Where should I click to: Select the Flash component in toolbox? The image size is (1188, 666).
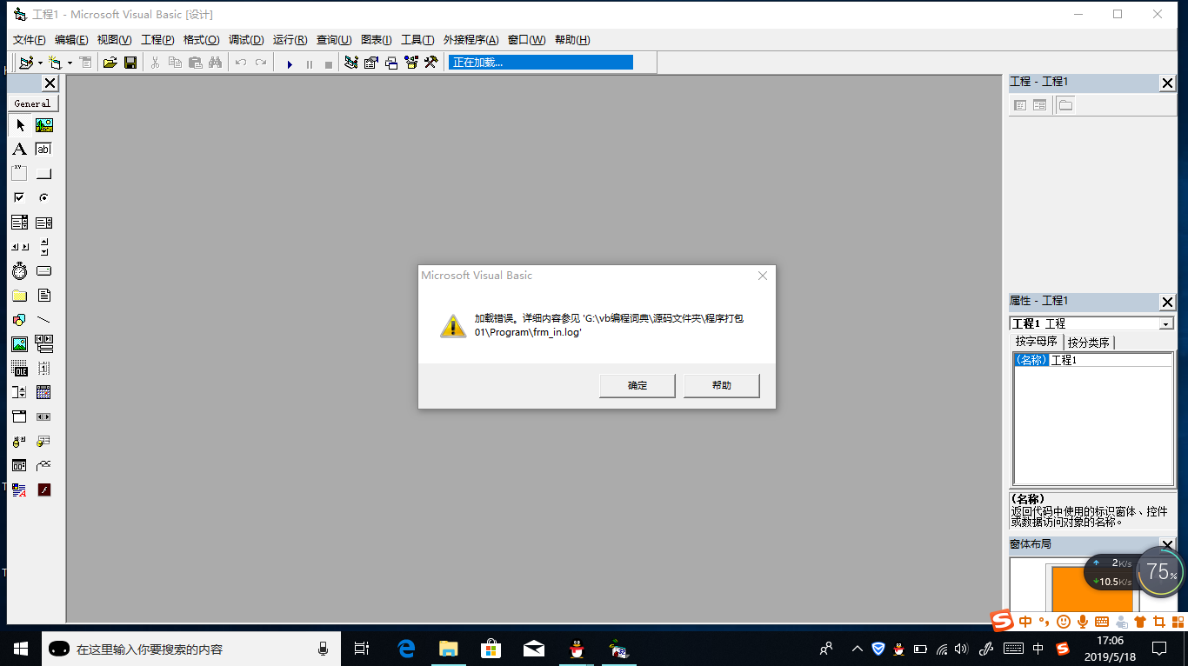point(44,490)
